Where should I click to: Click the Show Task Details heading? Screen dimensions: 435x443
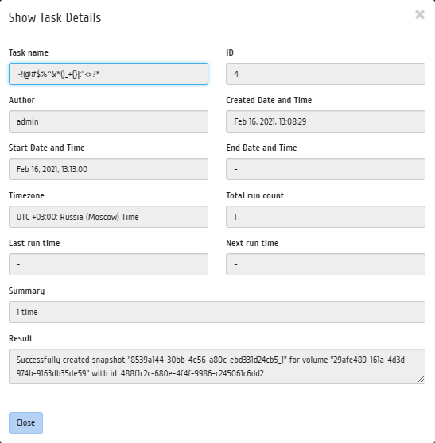point(55,17)
